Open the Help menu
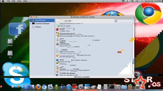 (x=25, y=1)
